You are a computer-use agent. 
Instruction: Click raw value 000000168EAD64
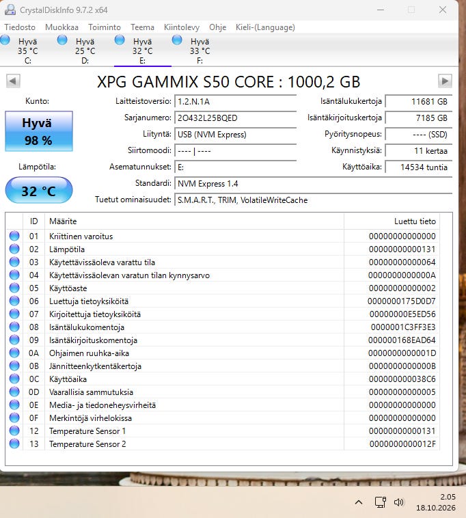point(402,340)
